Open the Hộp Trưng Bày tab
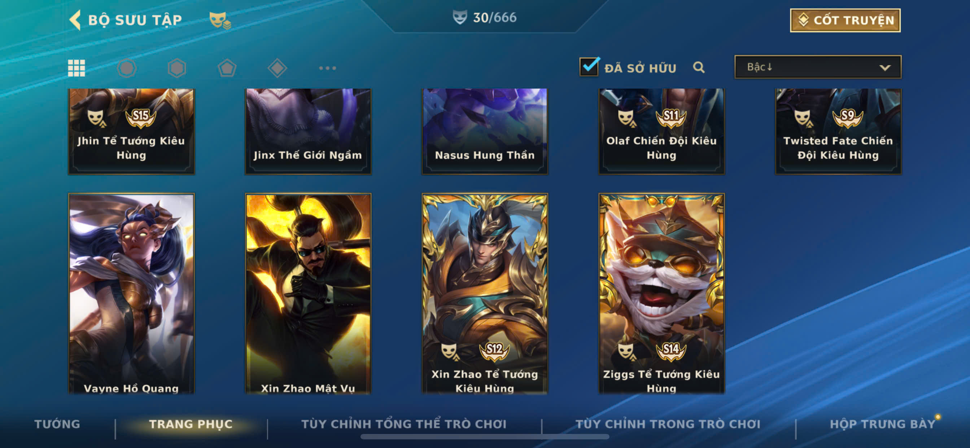 tap(883, 424)
